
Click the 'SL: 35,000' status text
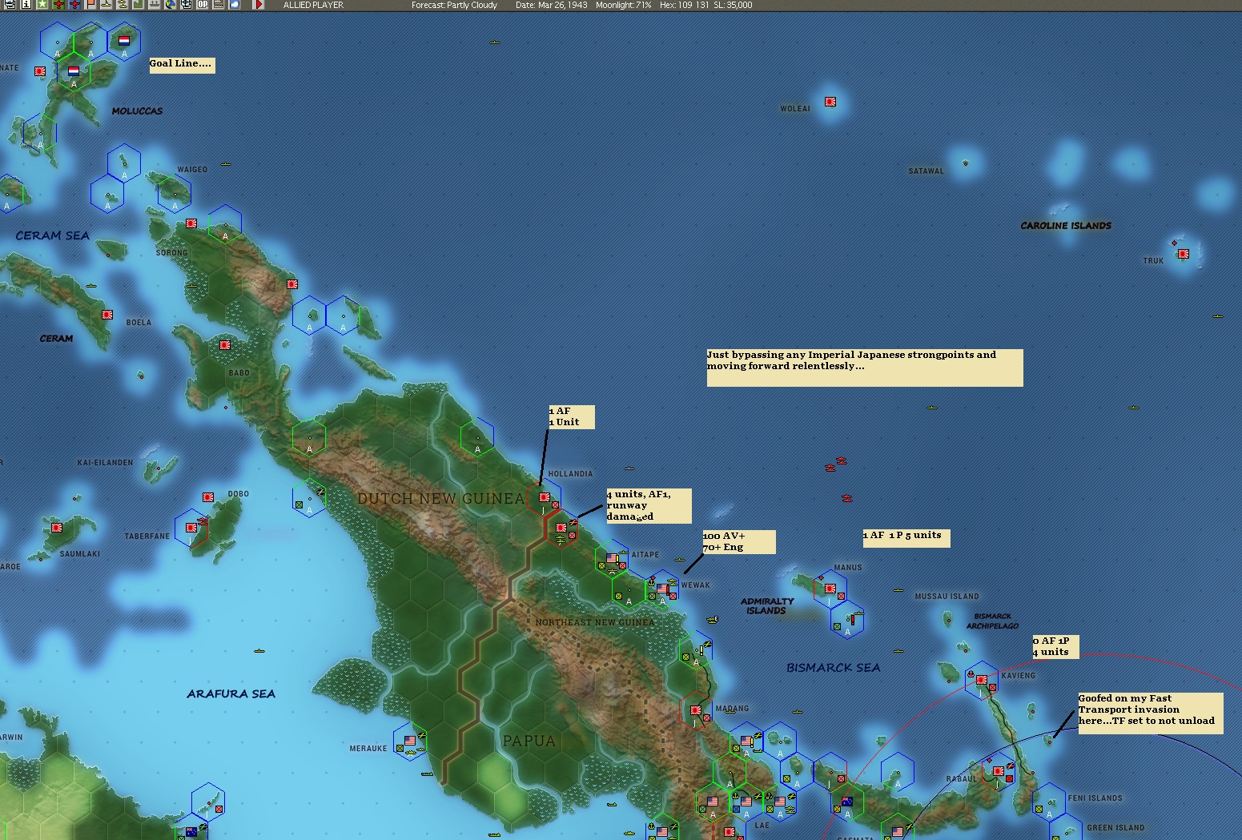pyautogui.click(x=733, y=5)
